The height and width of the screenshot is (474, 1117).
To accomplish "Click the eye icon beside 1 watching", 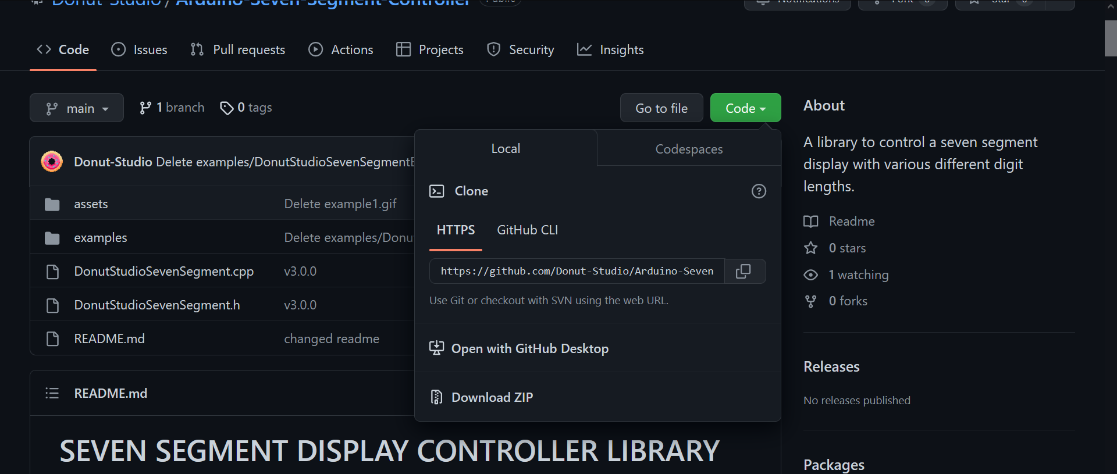I will [x=811, y=275].
